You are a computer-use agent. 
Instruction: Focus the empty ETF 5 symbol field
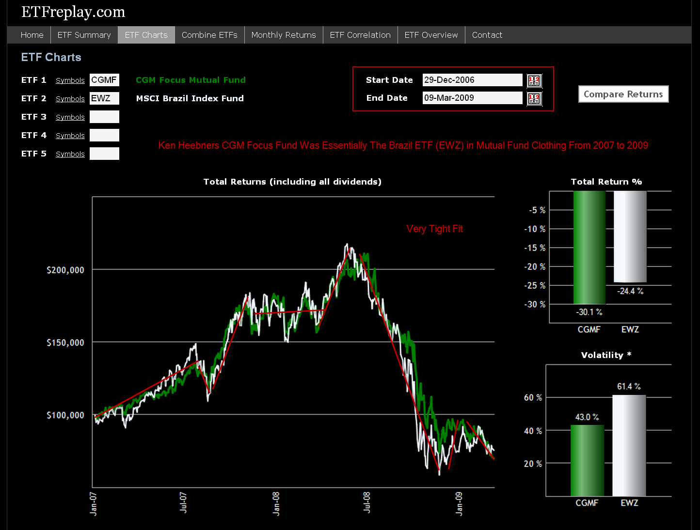104,154
